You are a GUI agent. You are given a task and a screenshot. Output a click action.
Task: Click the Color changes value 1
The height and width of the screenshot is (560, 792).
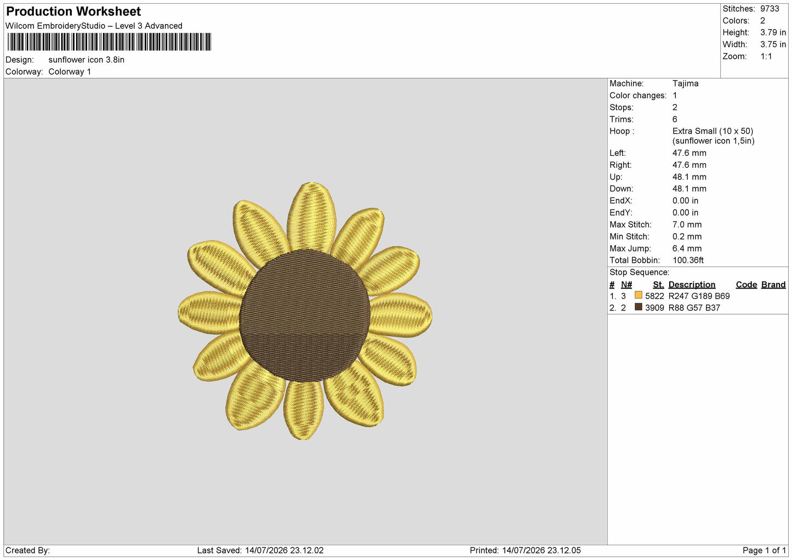point(675,95)
